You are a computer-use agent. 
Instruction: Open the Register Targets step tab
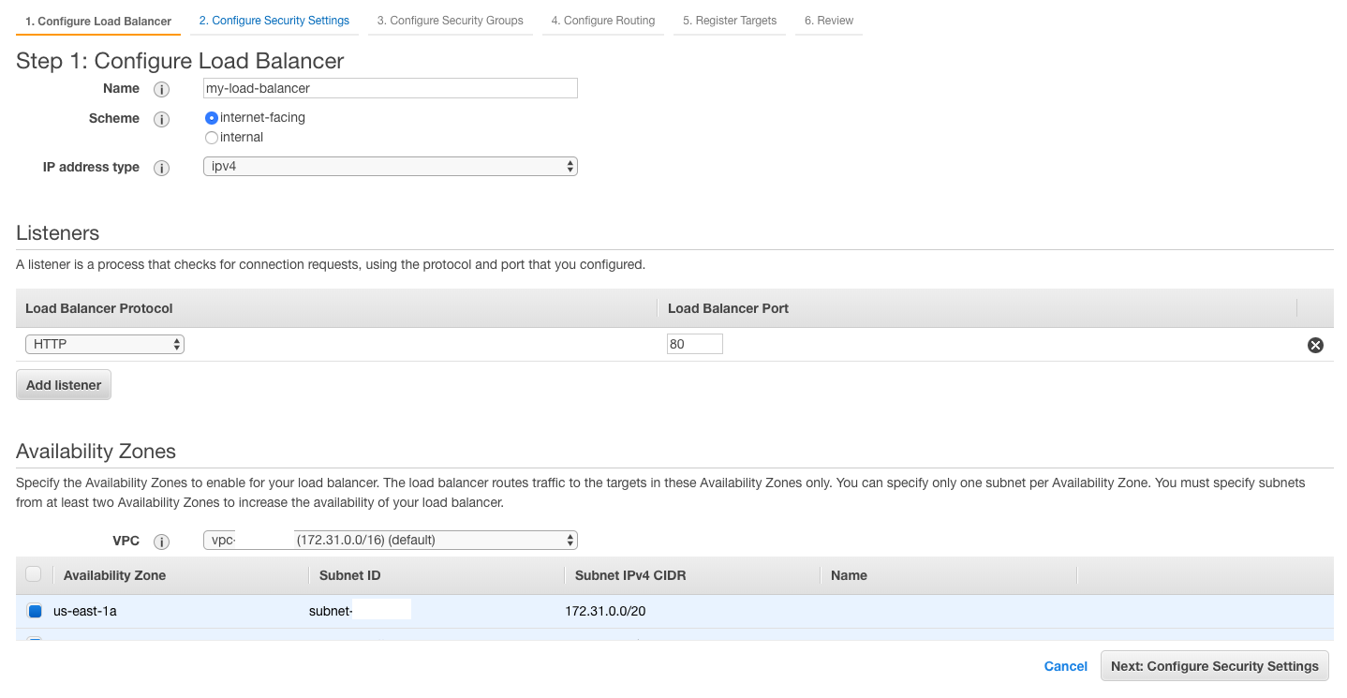(x=729, y=21)
